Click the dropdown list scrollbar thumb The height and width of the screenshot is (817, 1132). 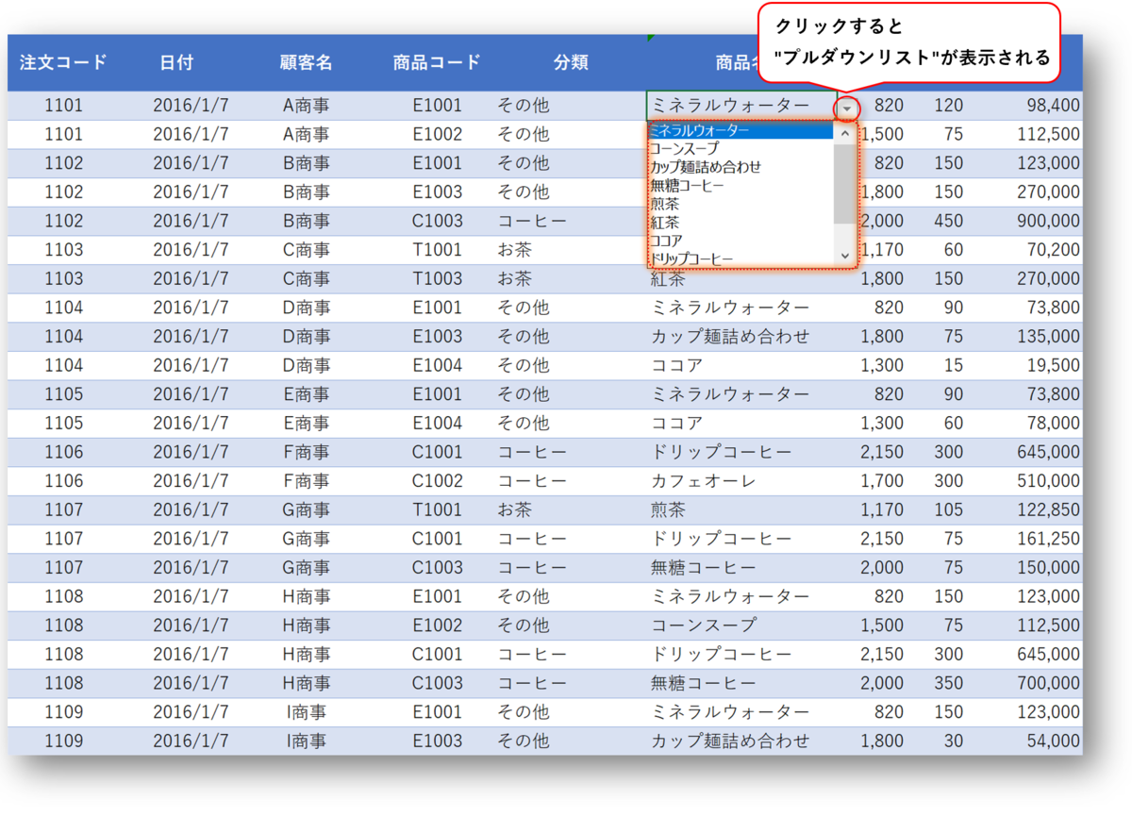click(845, 179)
